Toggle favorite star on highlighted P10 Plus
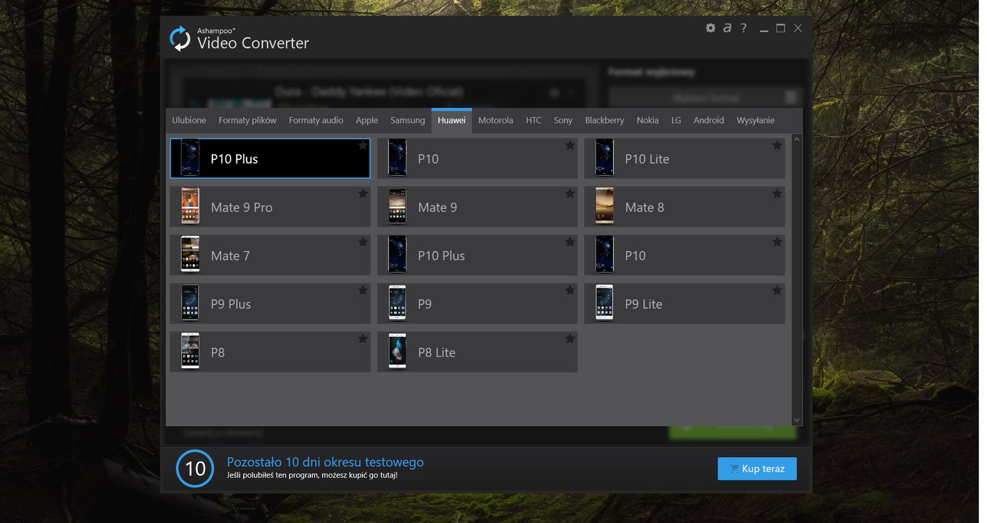The image size is (987, 523). pos(363,145)
